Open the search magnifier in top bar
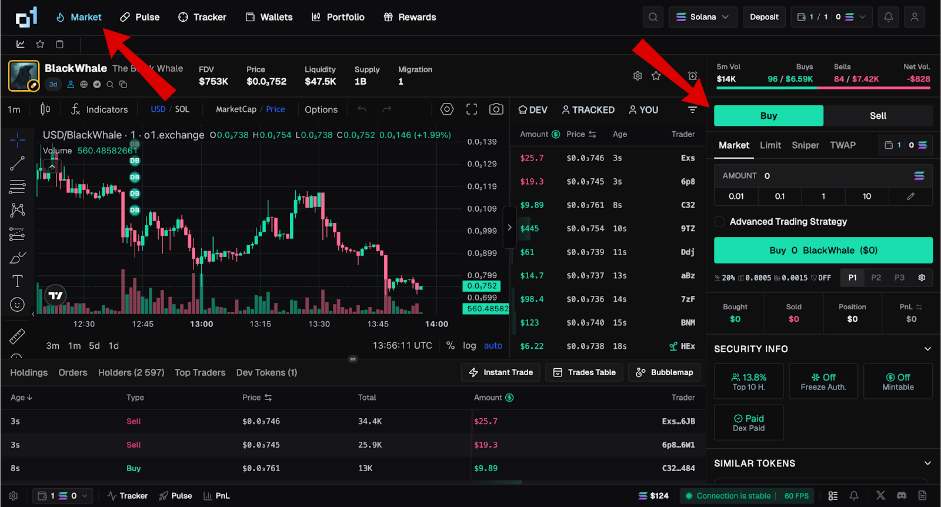Image resolution: width=941 pixels, height=507 pixels. 653,17
